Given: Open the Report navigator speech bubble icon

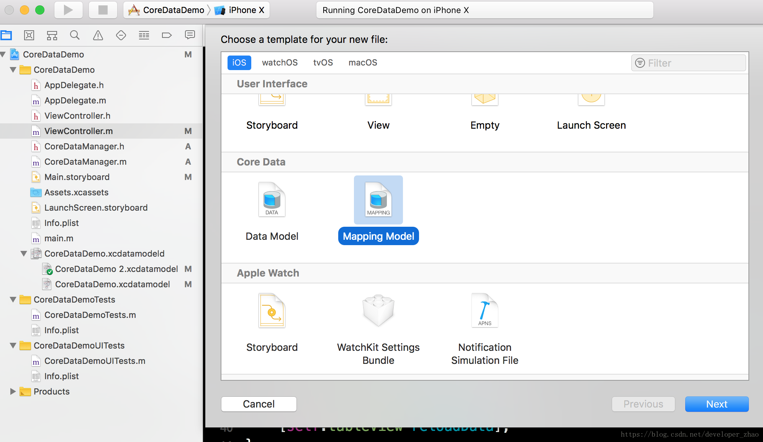Looking at the screenshot, I should tap(190, 36).
